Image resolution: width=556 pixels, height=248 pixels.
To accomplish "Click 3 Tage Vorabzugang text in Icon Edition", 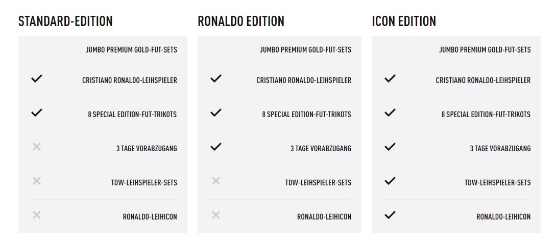I will (x=500, y=149).
